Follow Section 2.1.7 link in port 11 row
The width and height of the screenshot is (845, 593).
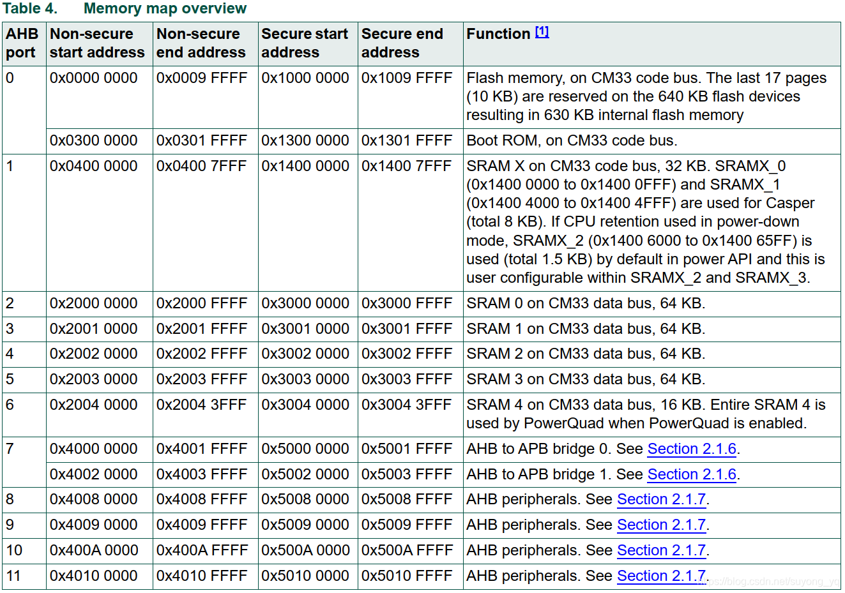[x=661, y=576]
